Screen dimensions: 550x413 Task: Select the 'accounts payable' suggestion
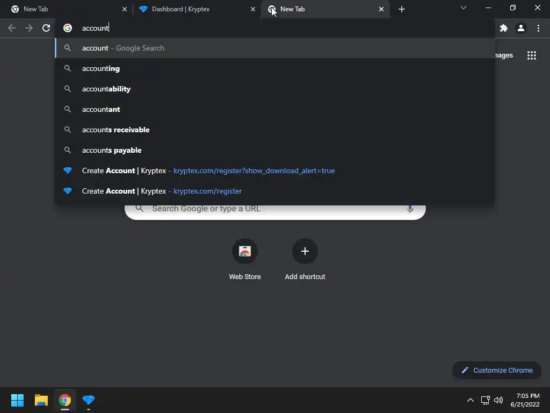[275, 150]
